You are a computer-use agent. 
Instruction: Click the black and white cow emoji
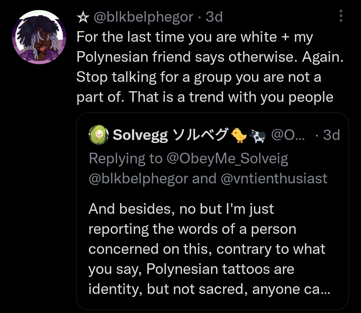click(x=256, y=135)
